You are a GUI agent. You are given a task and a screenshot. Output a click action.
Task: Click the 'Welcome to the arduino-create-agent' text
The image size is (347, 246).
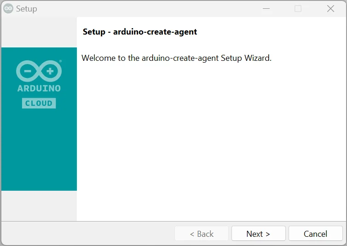(176, 58)
